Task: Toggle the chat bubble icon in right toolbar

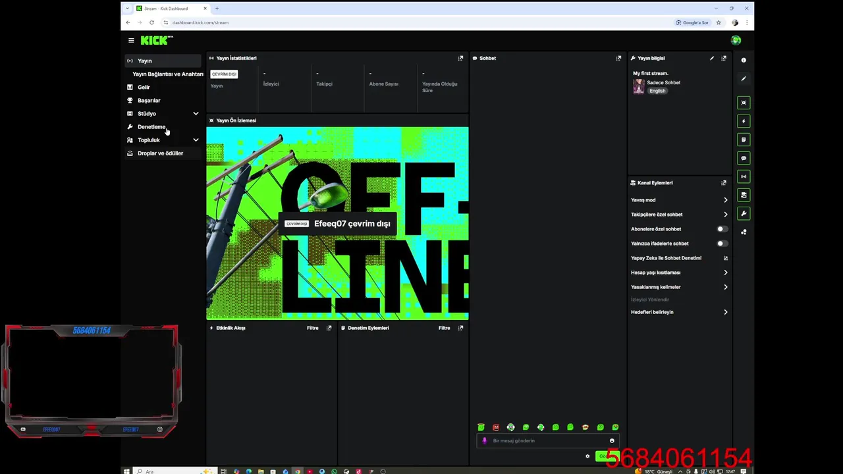Action: click(744, 158)
